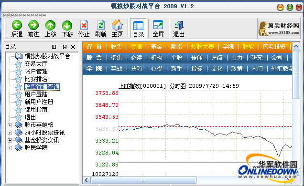Click the 必读 link in 股票 row

136,58
